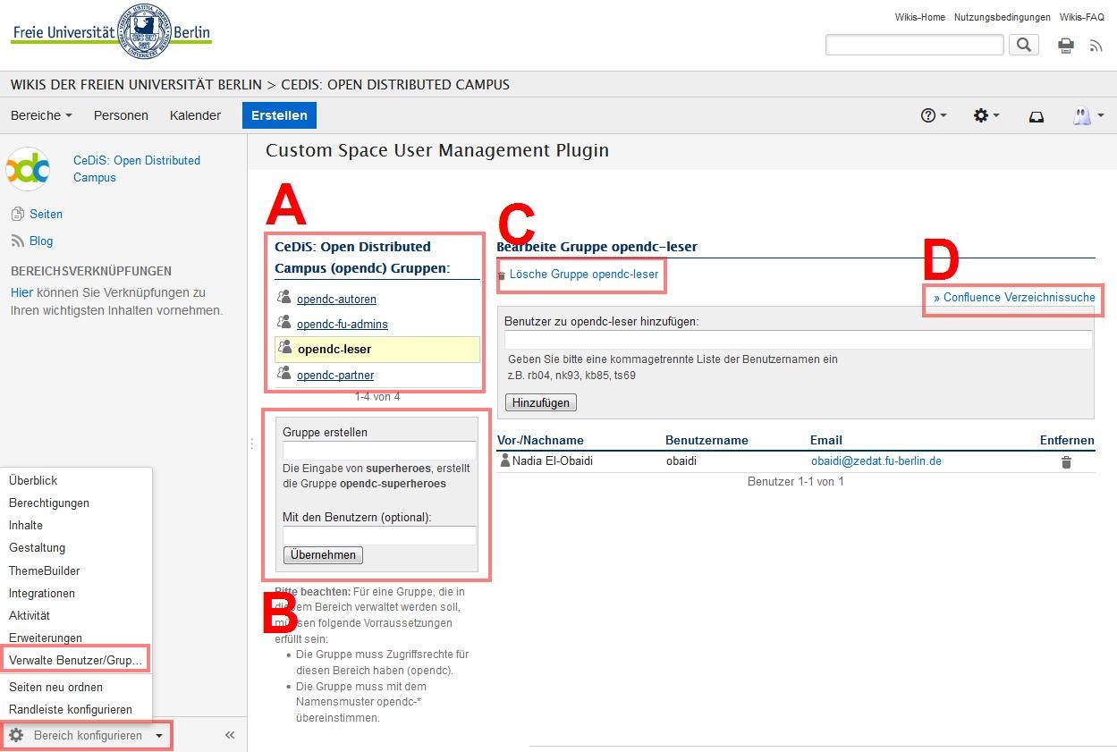The height and width of the screenshot is (752, 1117).
Task: Click the search magnifier button
Action: click(x=1024, y=44)
